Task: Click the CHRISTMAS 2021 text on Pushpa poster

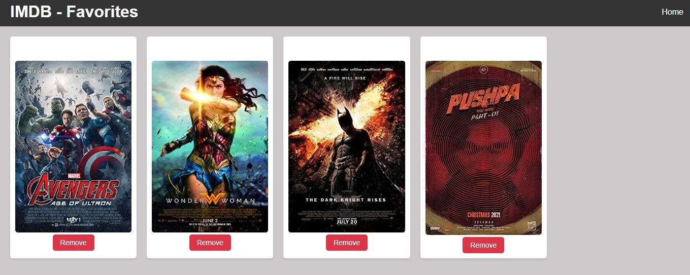Action: click(x=483, y=215)
